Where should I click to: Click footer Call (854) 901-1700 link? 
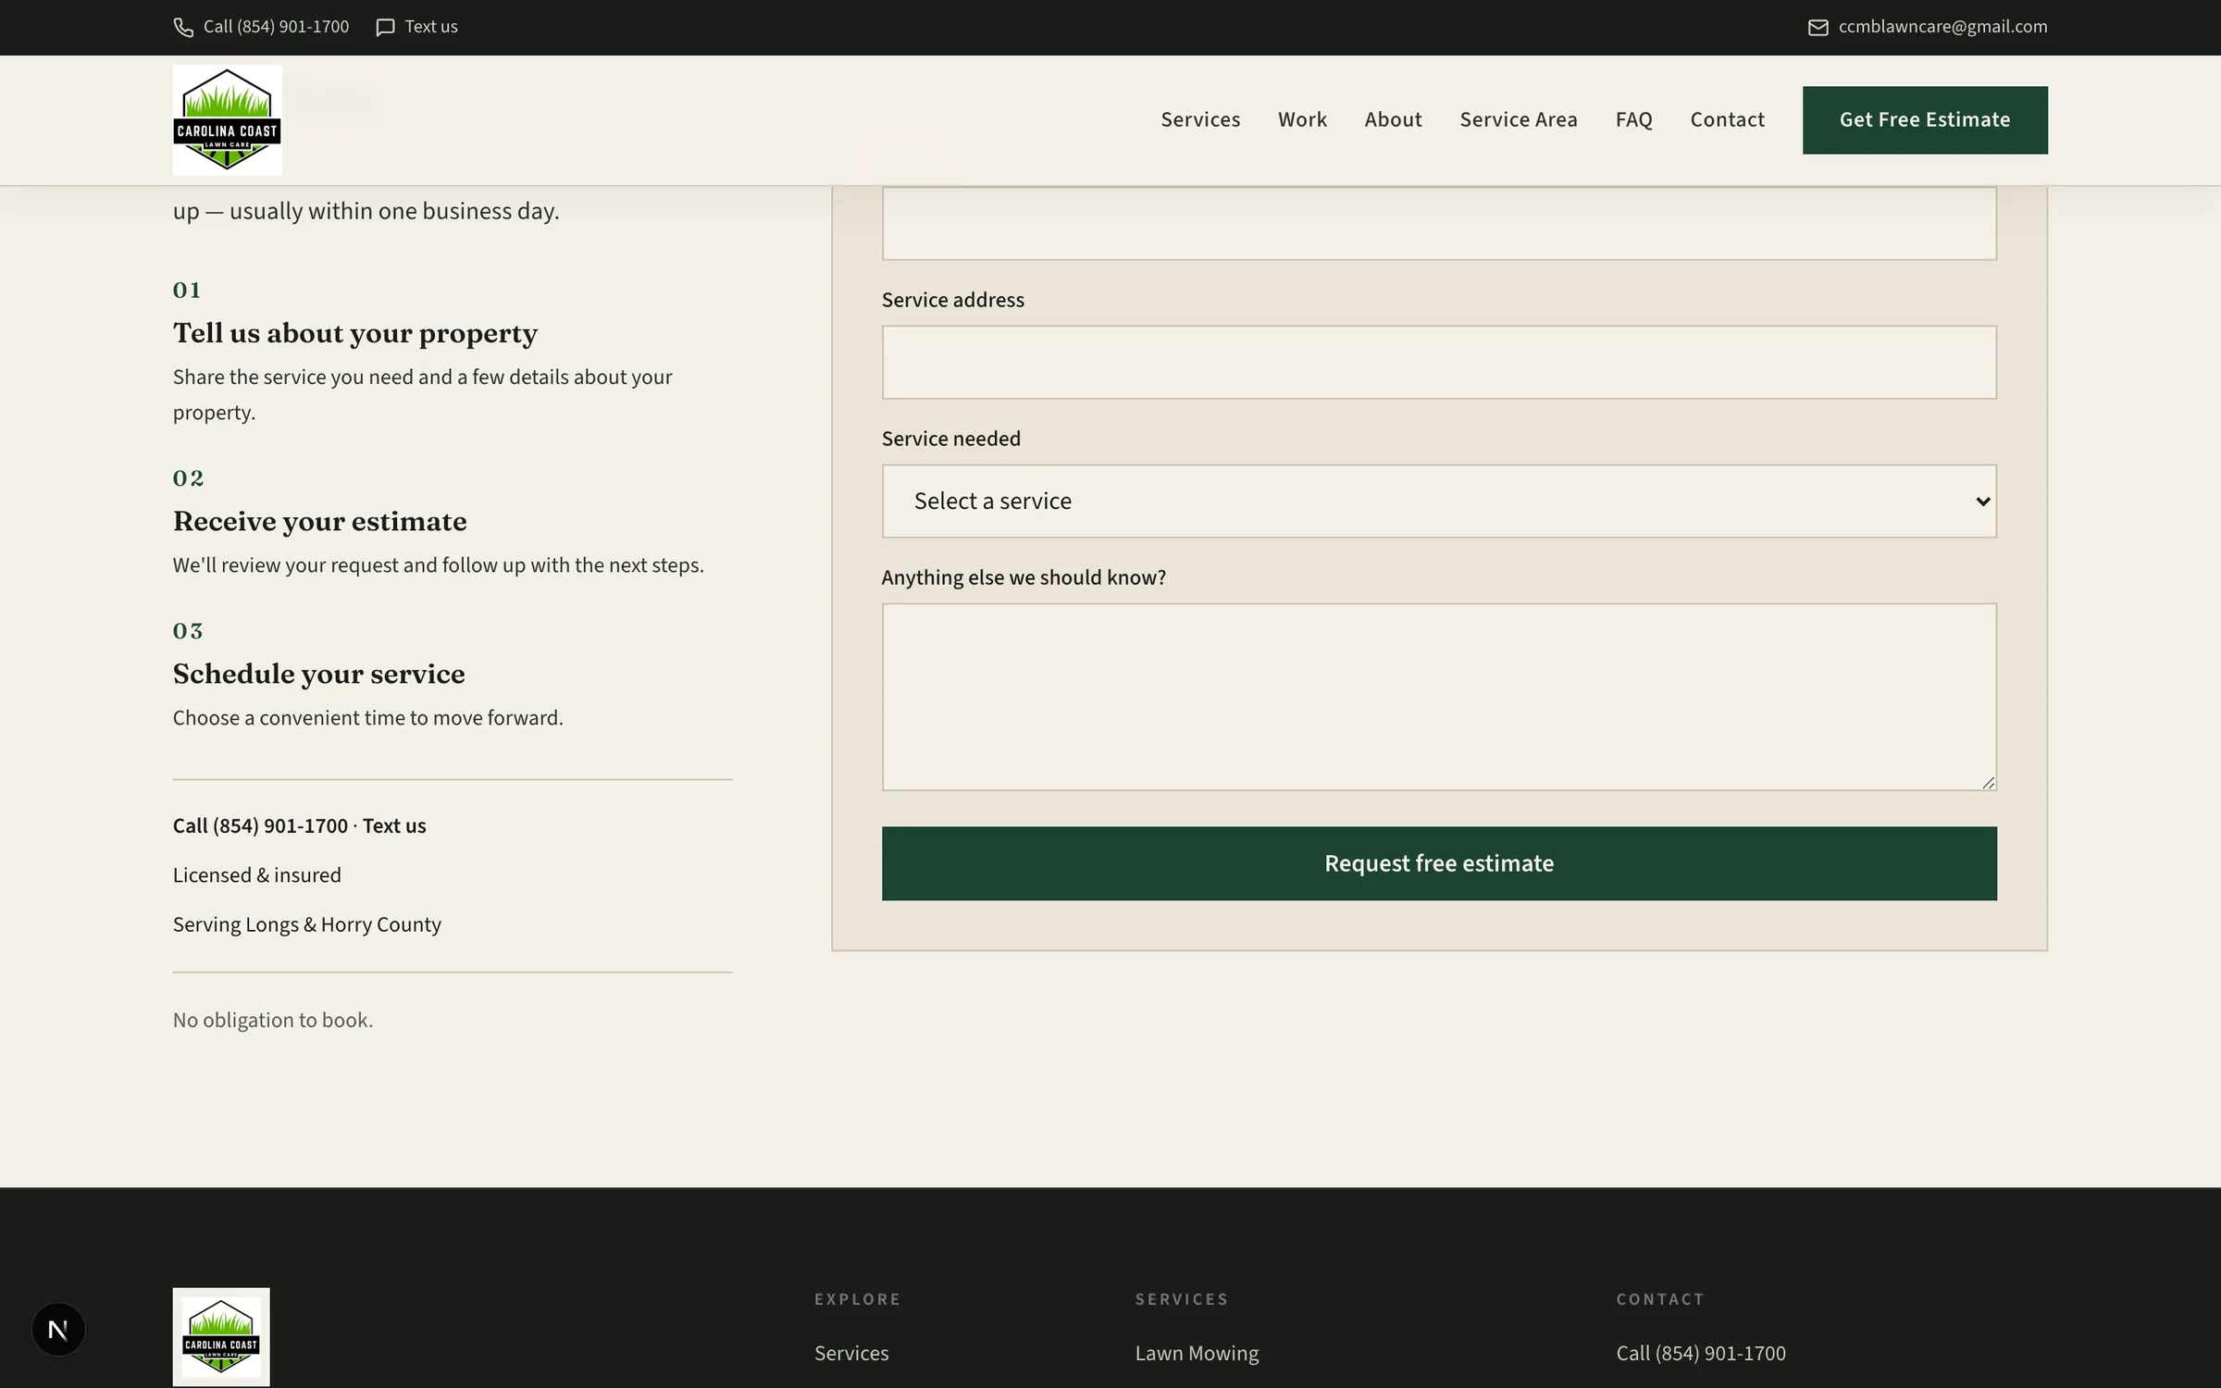pyautogui.click(x=1701, y=1354)
